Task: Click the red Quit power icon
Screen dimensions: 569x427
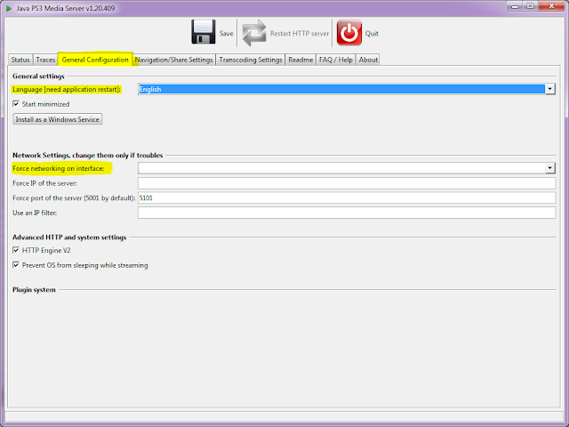Action: 349,33
